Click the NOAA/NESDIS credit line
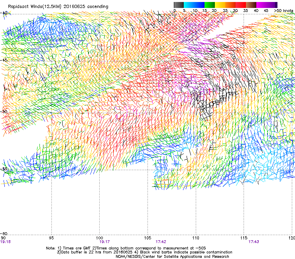This screenshot has width=295, height=259. pos(172,257)
